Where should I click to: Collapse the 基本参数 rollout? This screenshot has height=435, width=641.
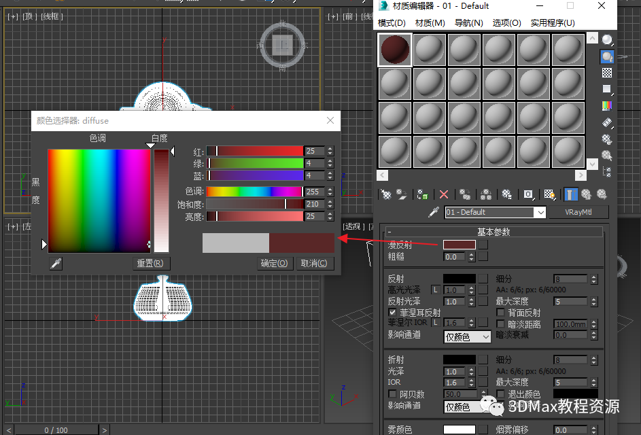(493, 232)
